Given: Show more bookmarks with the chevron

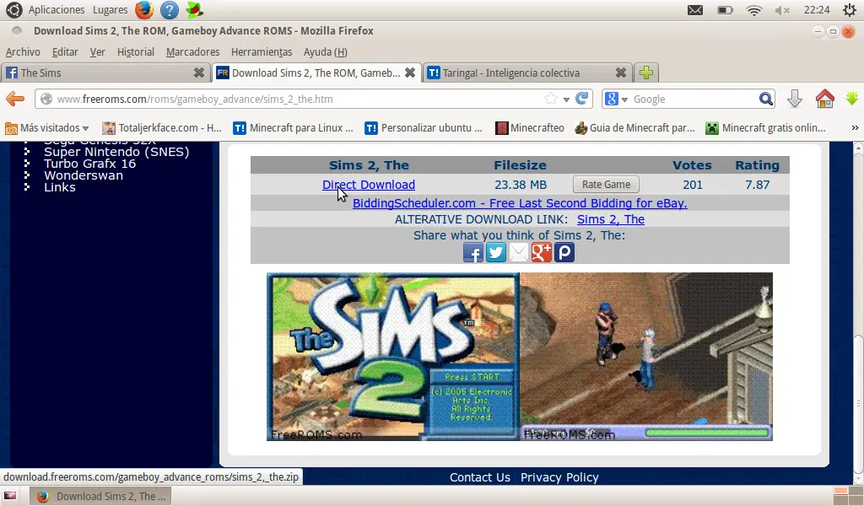Looking at the screenshot, I should click(855, 127).
